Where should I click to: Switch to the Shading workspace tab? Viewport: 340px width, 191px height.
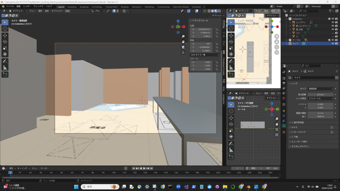point(125,7)
